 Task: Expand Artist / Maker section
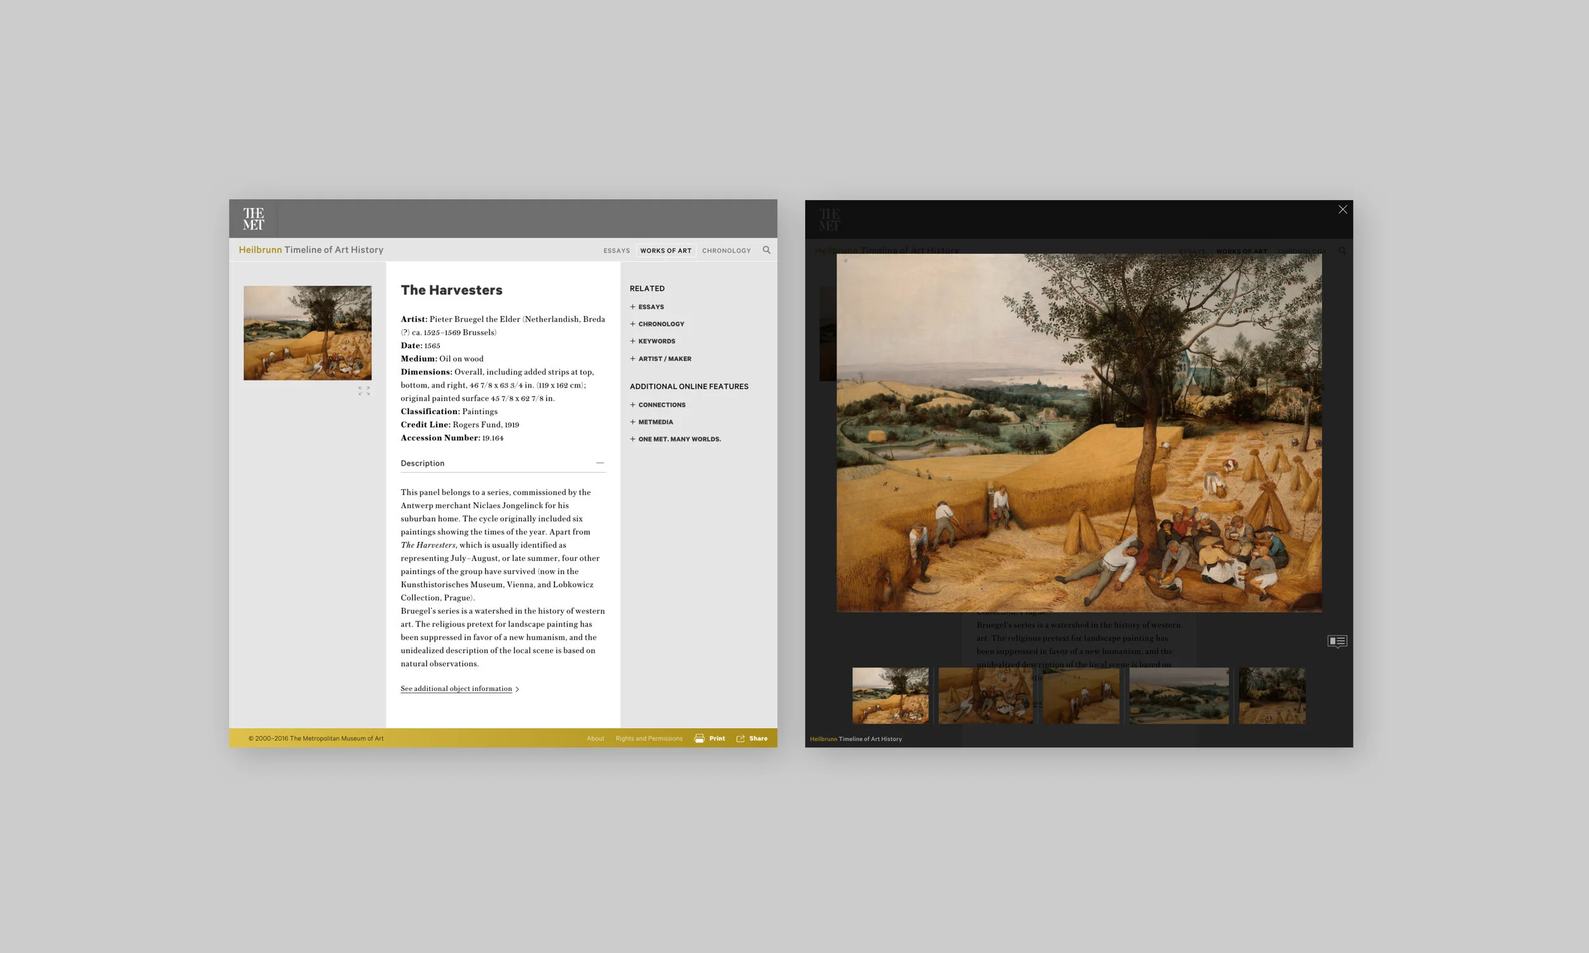(660, 359)
